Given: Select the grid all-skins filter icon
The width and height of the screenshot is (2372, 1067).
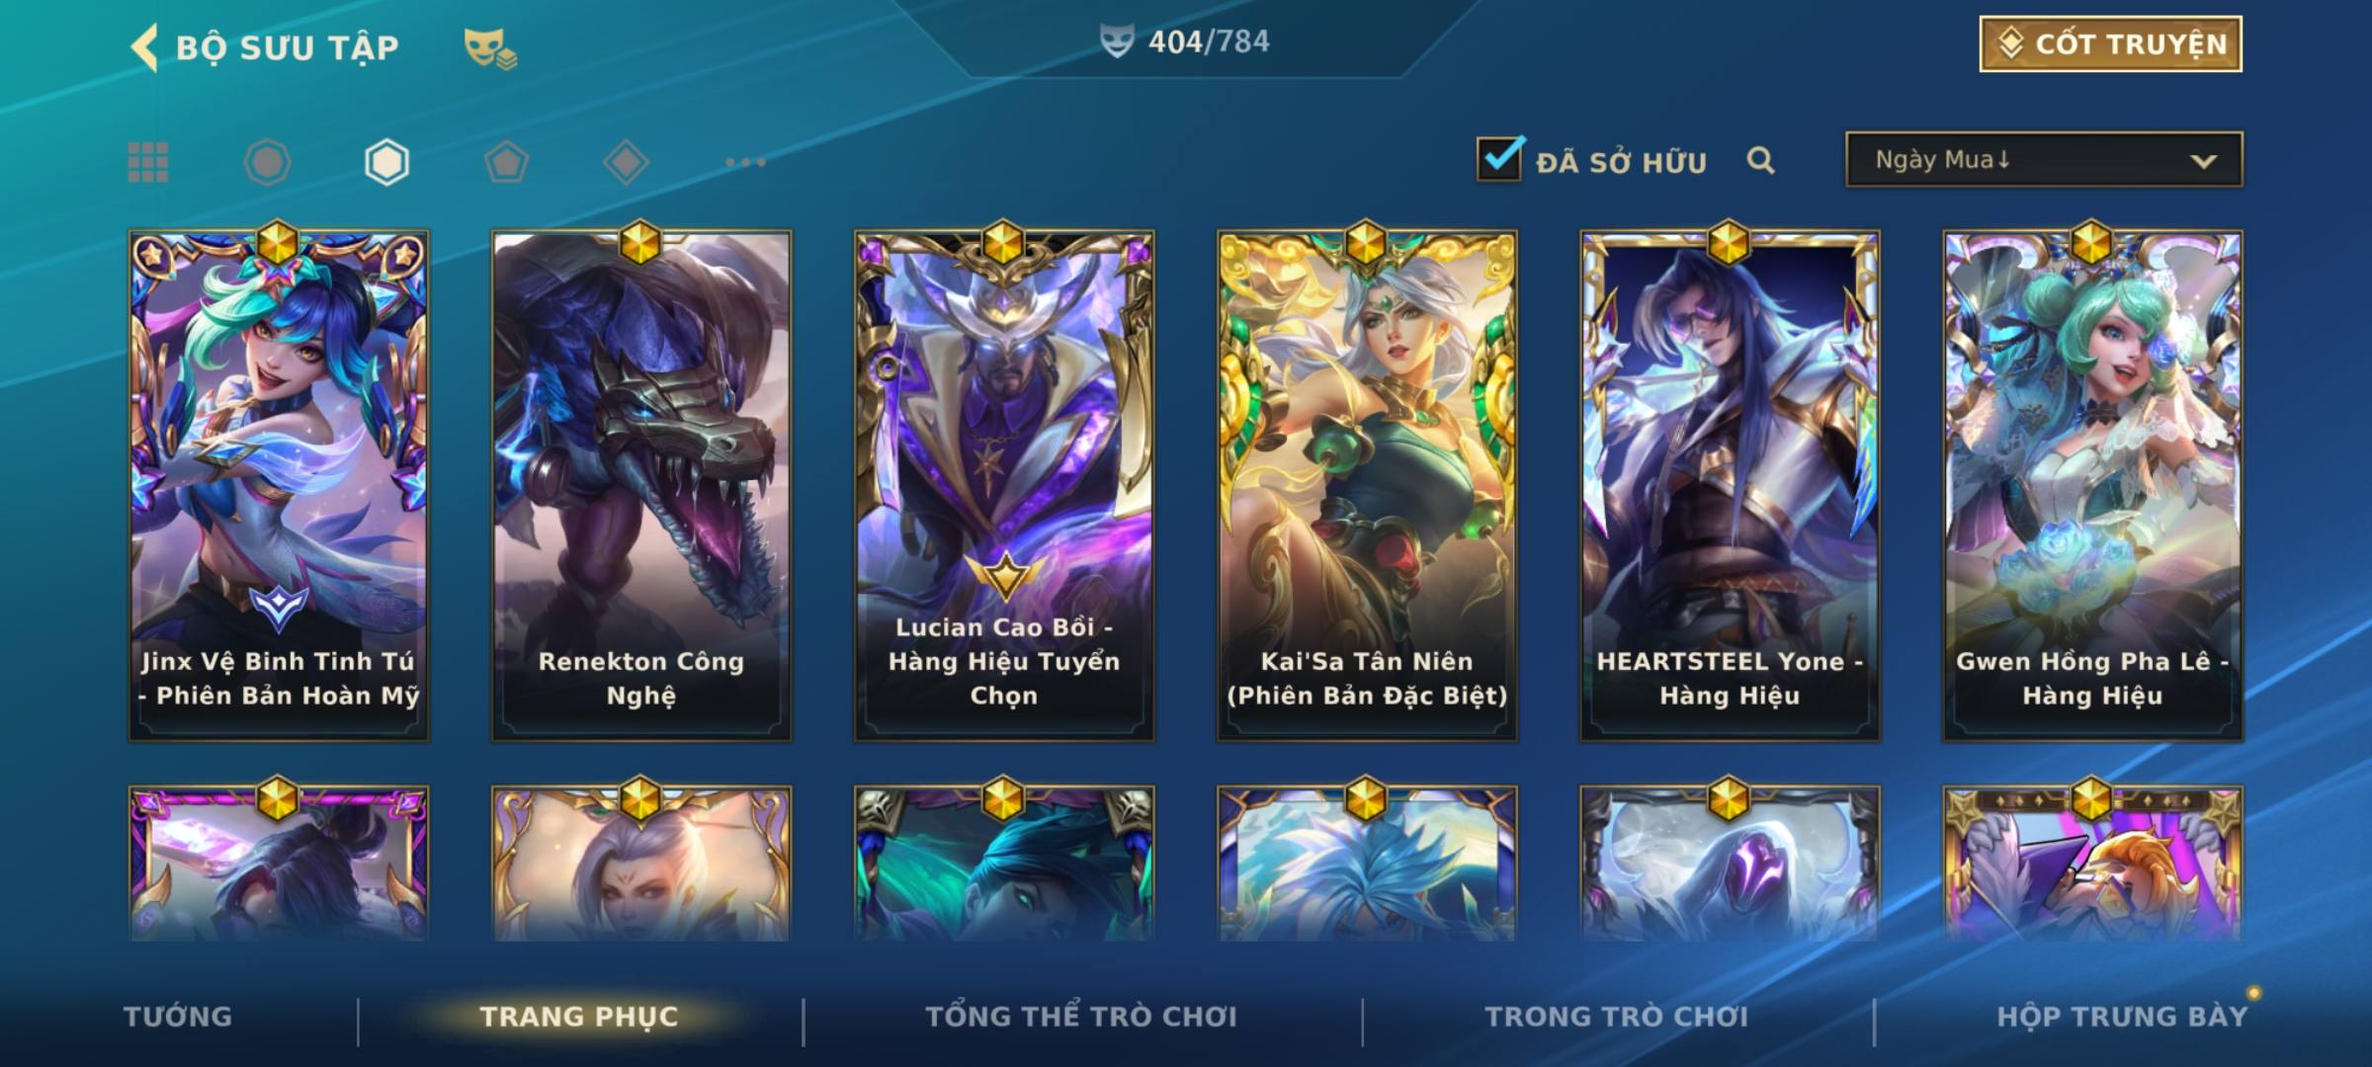Looking at the screenshot, I should point(148,162).
